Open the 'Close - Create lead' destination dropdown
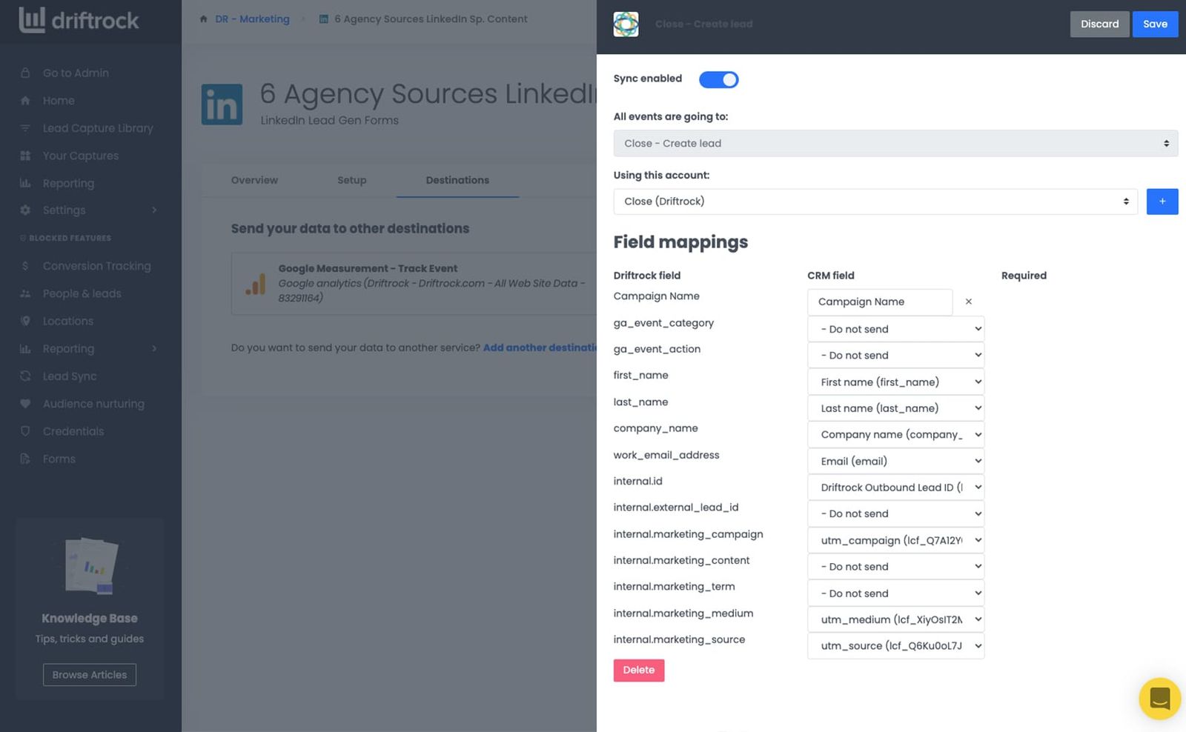This screenshot has height=732, width=1186. [x=895, y=143]
